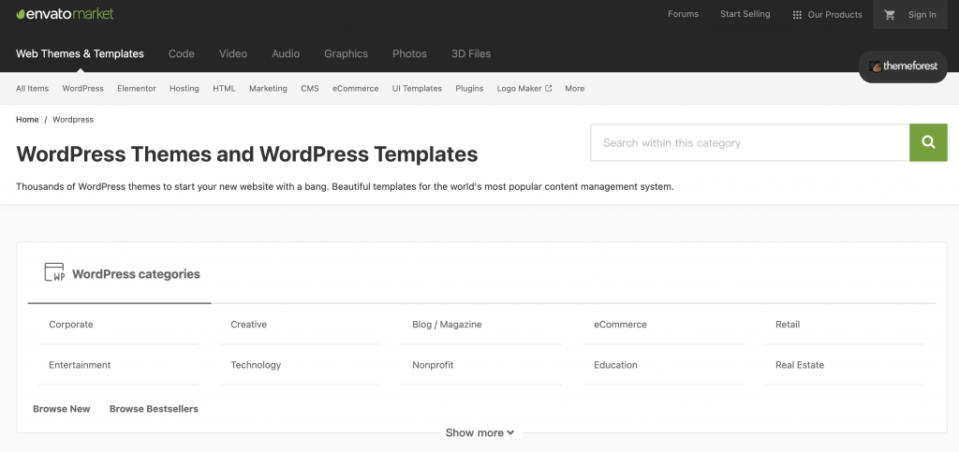Switch to the Audio tab
The image size is (959, 452).
[286, 53]
